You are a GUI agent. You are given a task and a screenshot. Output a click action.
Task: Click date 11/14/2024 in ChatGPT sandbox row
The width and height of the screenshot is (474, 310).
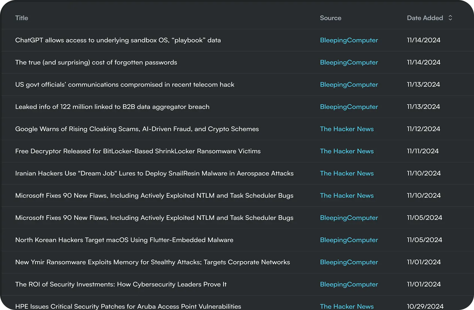coord(423,40)
